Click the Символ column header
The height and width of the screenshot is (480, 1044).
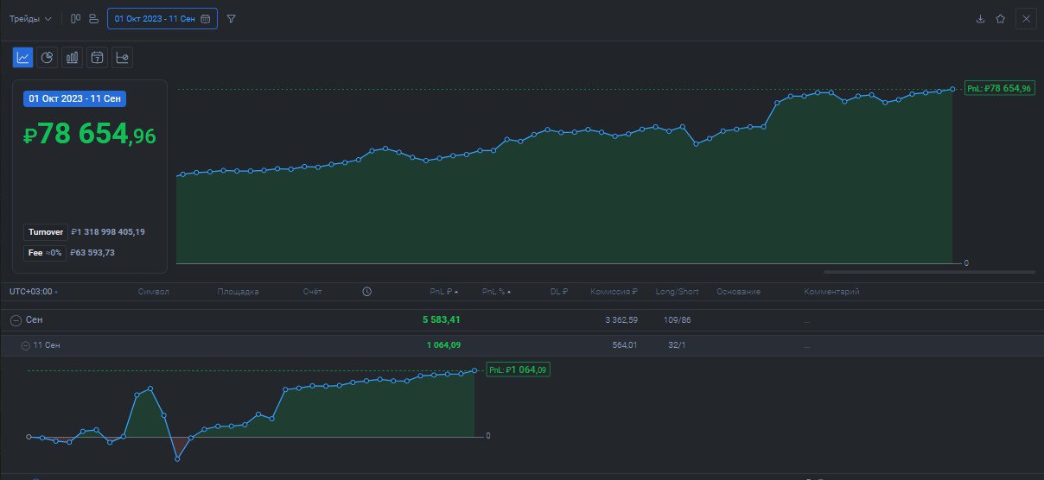coord(154,292)
